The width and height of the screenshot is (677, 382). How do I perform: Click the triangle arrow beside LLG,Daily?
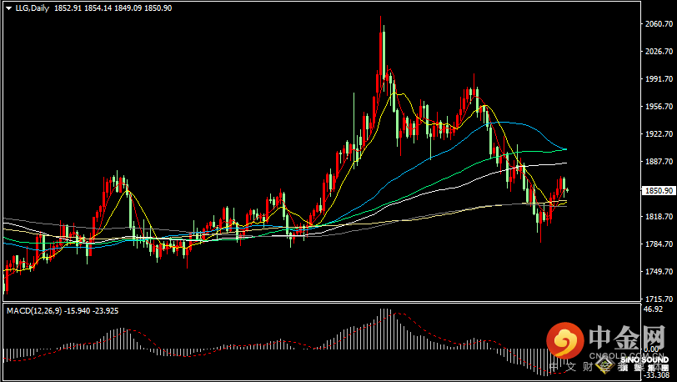[8, 8]
